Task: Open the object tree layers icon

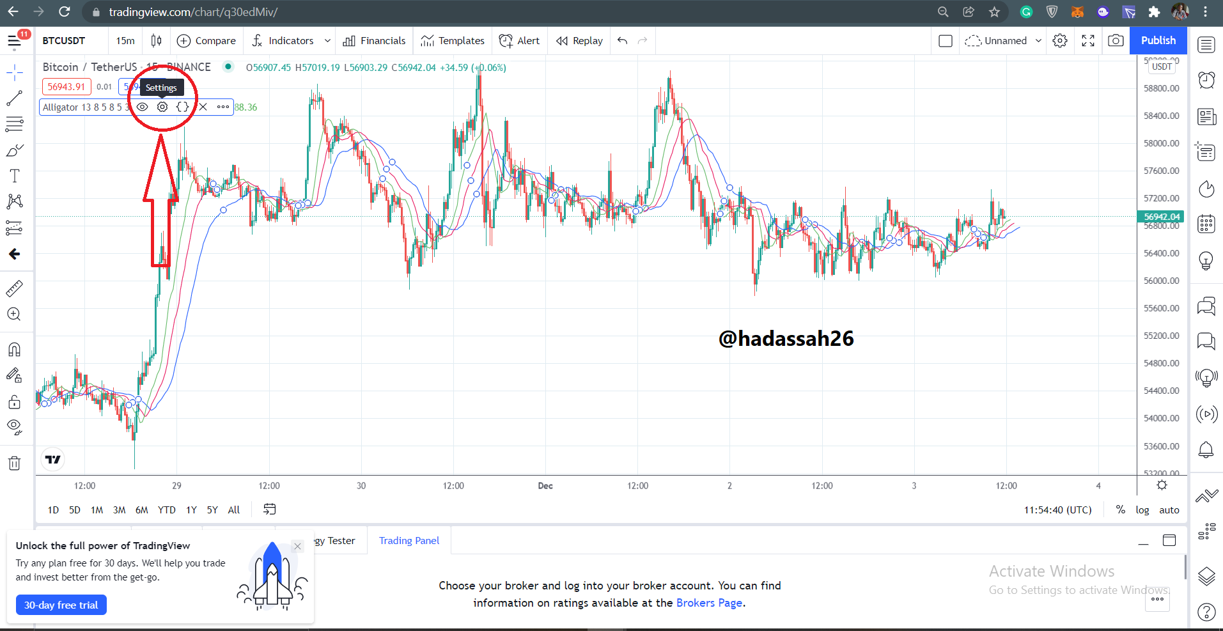Action: coord(1206,576)
